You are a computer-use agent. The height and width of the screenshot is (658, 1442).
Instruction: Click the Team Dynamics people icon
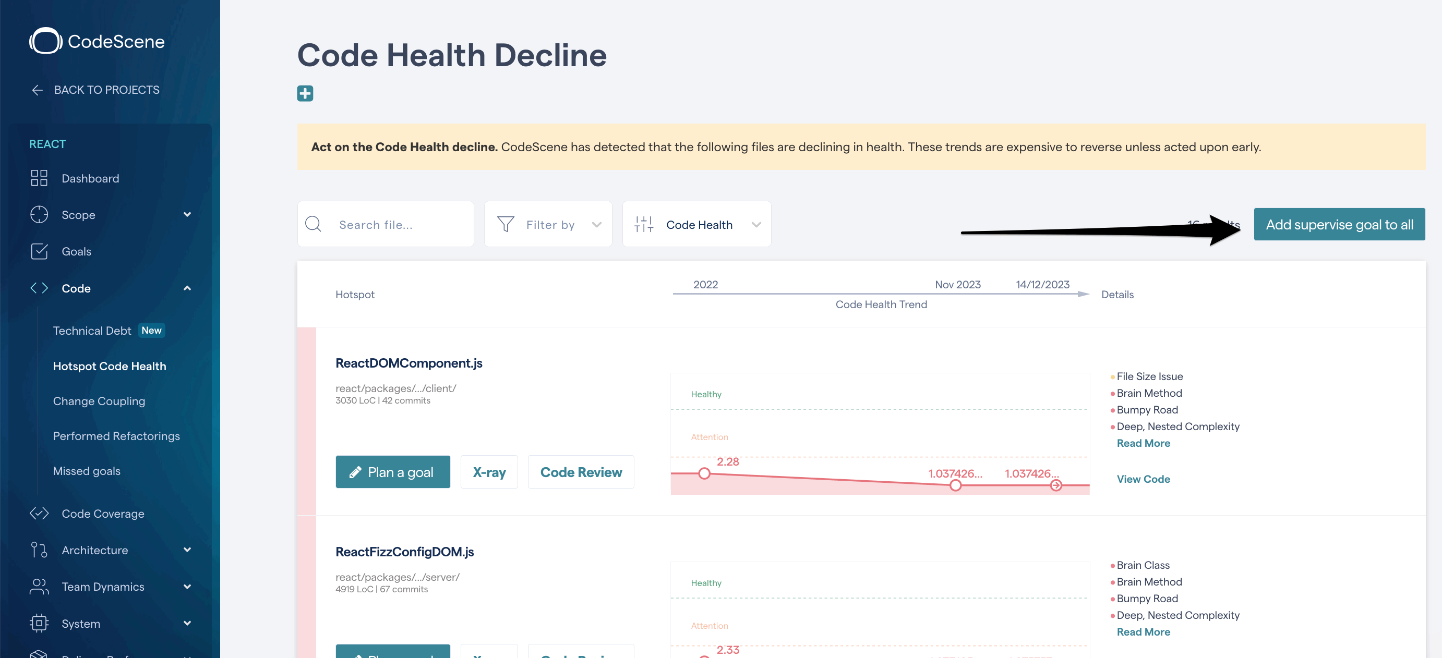39,587
